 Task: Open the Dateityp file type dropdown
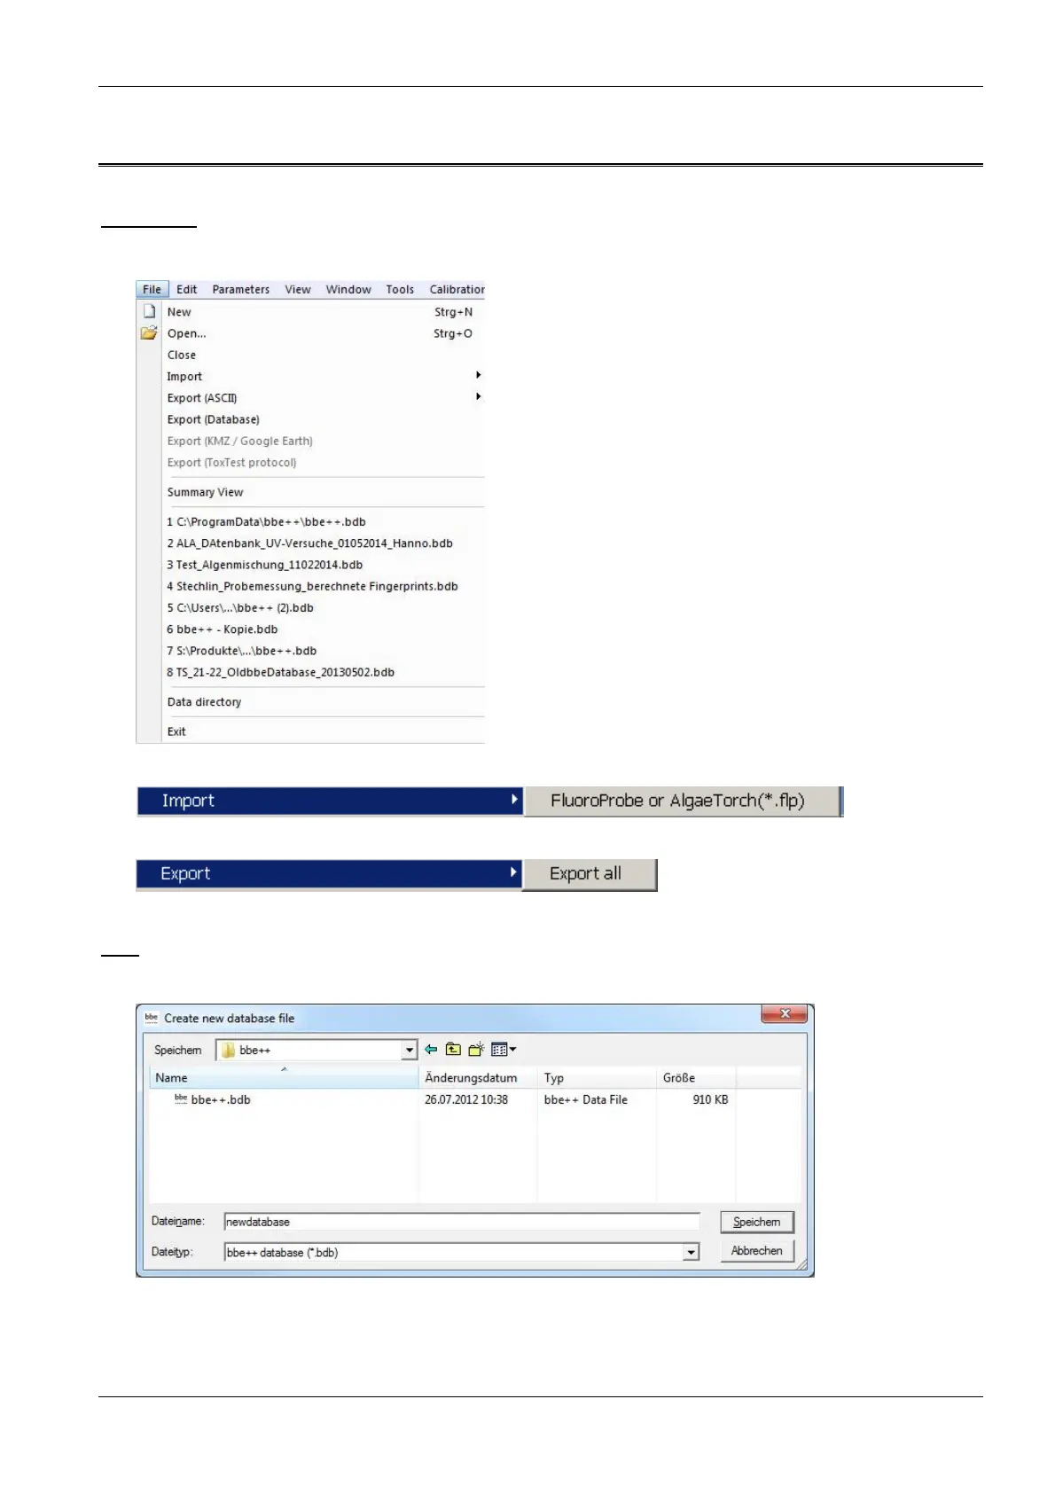(690, 1253)
